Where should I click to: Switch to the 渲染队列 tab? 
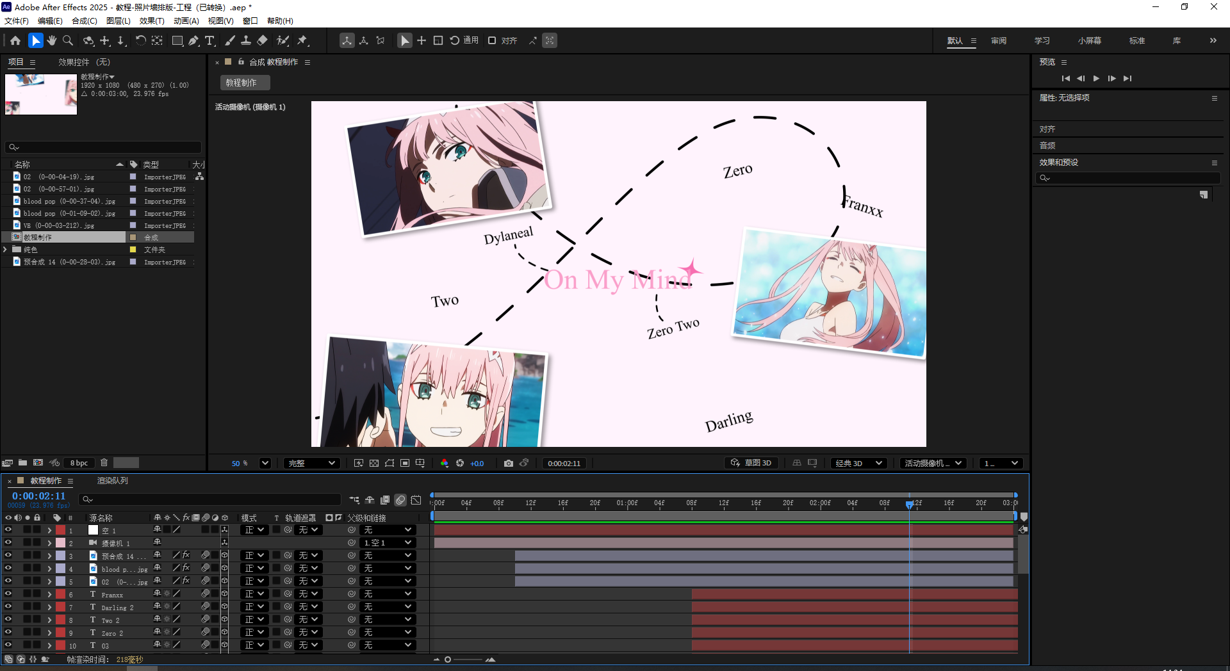(x=112, y=481)
